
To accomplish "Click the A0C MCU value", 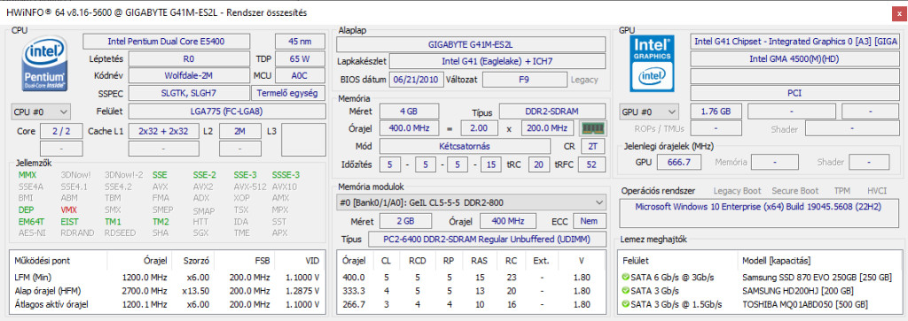I will [300, 76].
